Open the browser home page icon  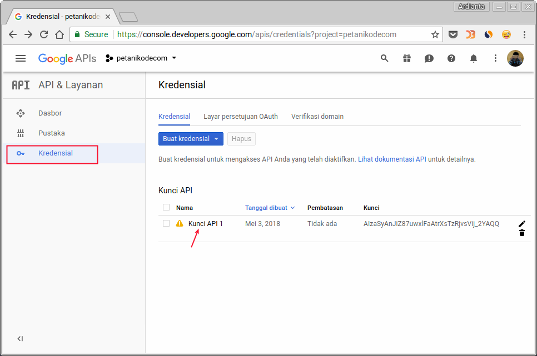click(59, 34)
